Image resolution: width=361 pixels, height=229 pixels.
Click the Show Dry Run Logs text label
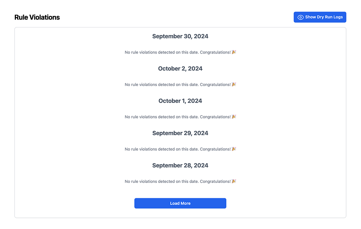(324, 17)
